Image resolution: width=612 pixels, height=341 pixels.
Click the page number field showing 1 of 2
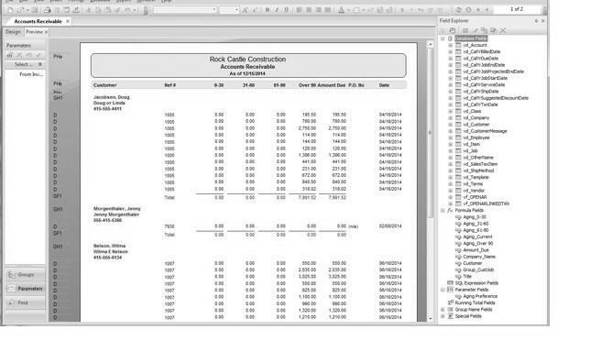pyautogui.click(x=517, y=9)
